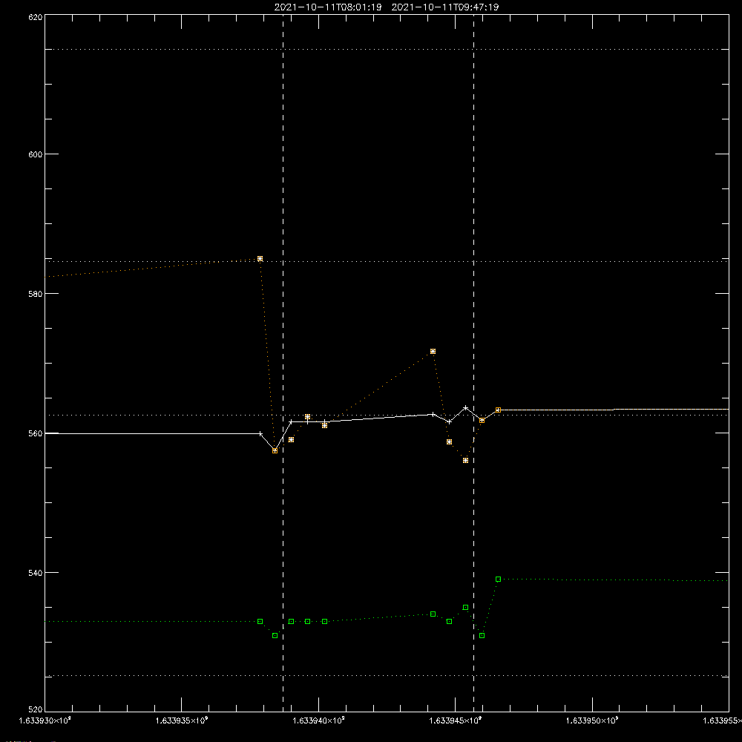Click the x-axis label 1.633930×10⁹
This screenshot has height=742, width=742.
pos(45,720)
